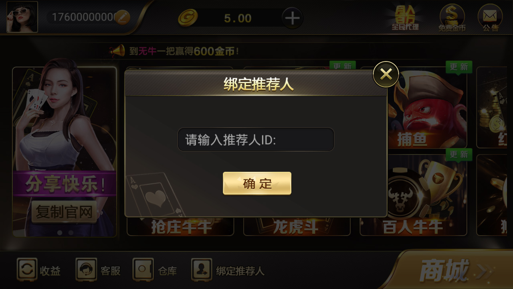Viewport: 513px width, 289px height.
Task: Click the profile avatar picture
Action: pos(22,17)
